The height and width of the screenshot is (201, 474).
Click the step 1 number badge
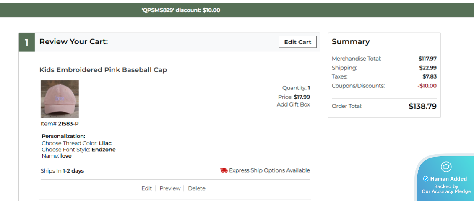27,42
